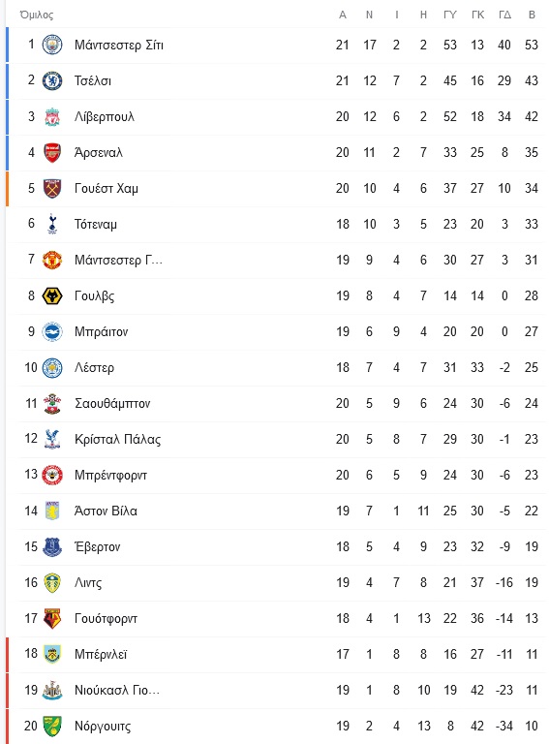The width and height of the screenshot is (549, 744).
Task: Click the Watford crest icon
Action: (52, 618)
